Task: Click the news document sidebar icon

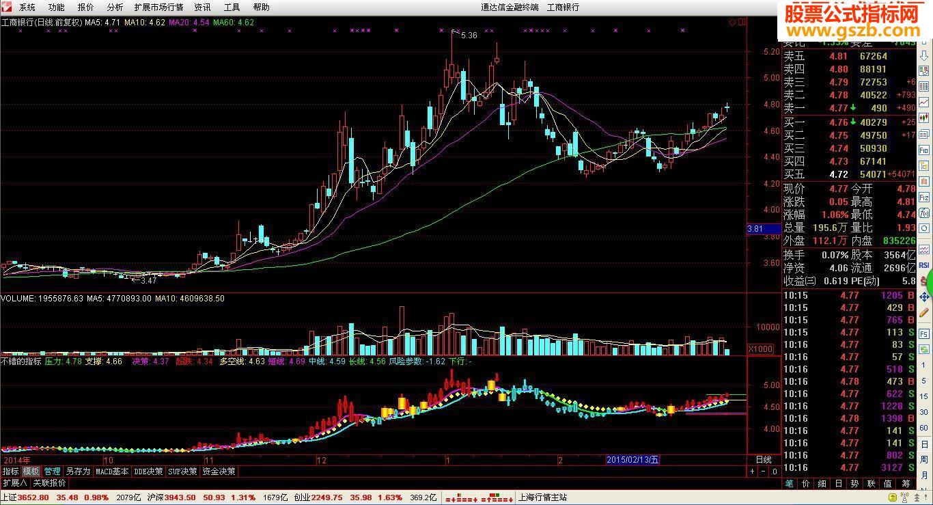Action: pyautogui.click(x=924, y=134)
